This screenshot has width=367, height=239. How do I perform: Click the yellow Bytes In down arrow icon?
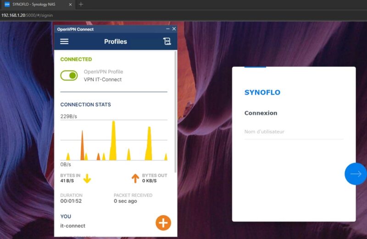(87, 178)
